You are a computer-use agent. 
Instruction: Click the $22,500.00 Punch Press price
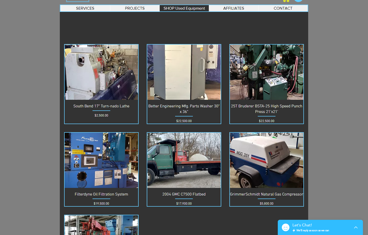click(267, 121)
